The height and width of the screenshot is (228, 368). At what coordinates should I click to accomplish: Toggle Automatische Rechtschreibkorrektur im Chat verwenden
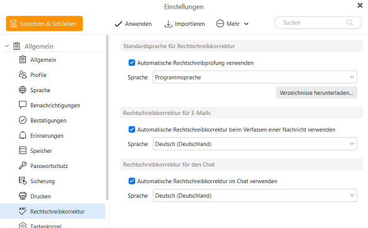pos(132,181)
